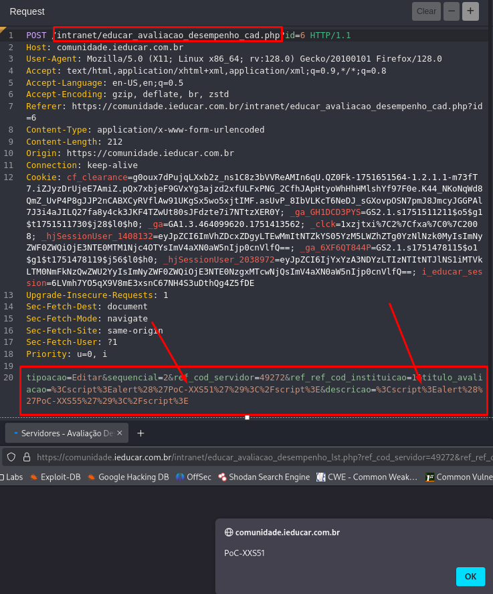Viewport: 493px width, 594px height.
Task: Click the alert title comunidade.ieducar.com.br
Action: click(x=288, y=532)
